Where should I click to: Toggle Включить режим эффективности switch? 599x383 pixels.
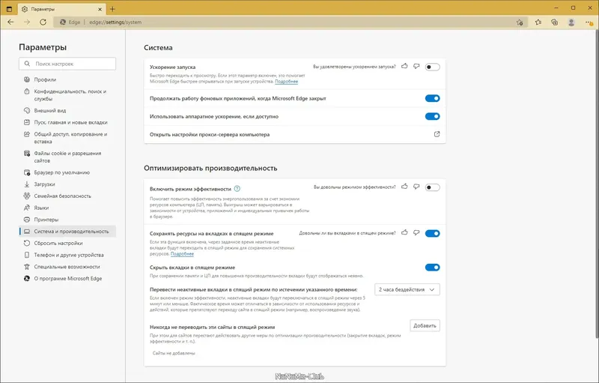tap(433, 187)
